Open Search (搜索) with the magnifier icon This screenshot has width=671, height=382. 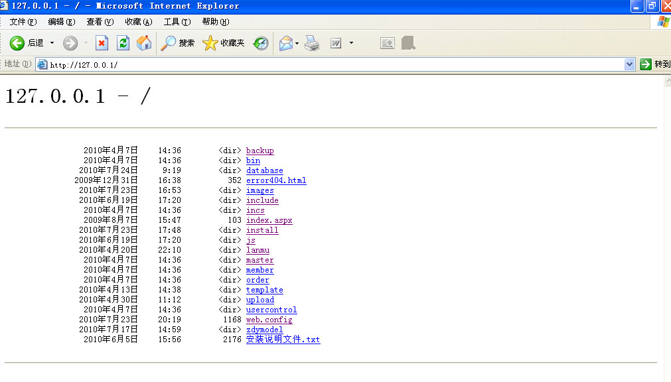(169, 43)
